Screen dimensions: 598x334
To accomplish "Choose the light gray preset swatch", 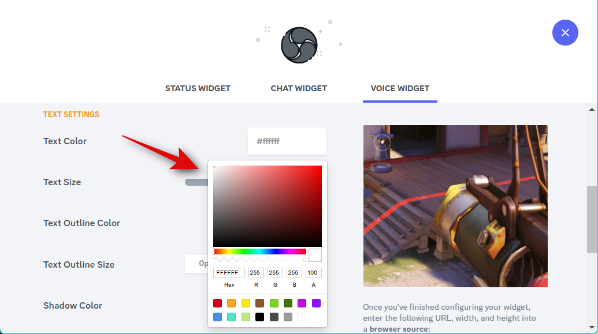I will click(288, 317).
